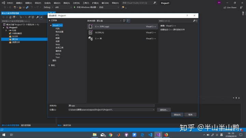Open the 位置 path dropdown arrow

click(153, 110)
